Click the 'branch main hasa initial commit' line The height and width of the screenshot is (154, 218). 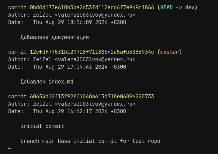click(90, 141)
